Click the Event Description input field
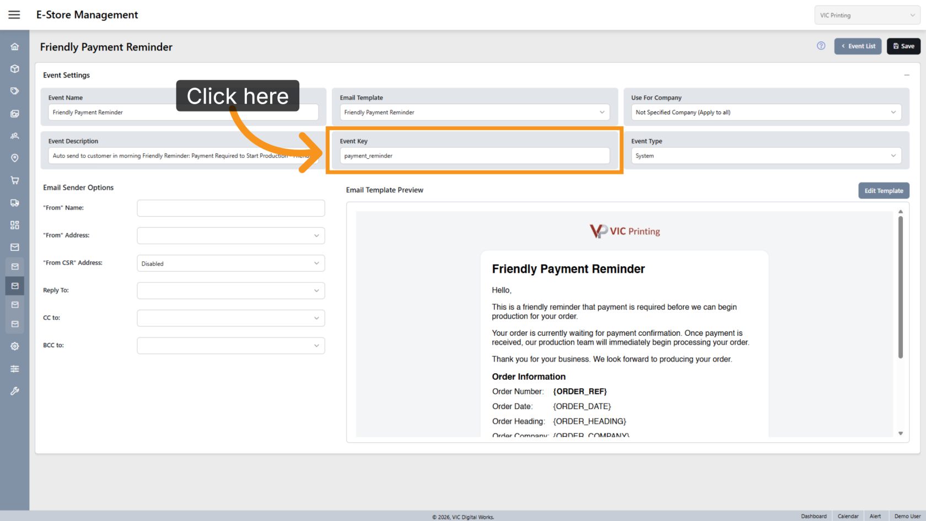Viewport: 926px width, 521px height. [x=183, y=156]
